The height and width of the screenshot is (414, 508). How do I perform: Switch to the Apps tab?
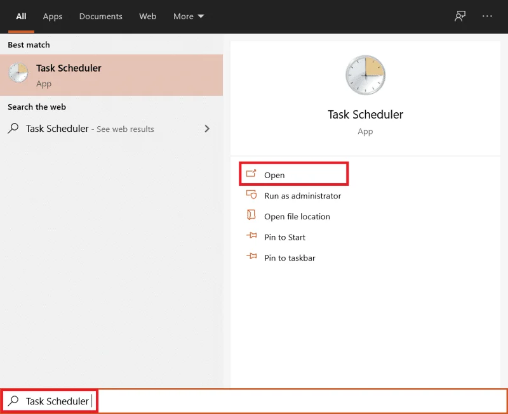coord(53,16)
